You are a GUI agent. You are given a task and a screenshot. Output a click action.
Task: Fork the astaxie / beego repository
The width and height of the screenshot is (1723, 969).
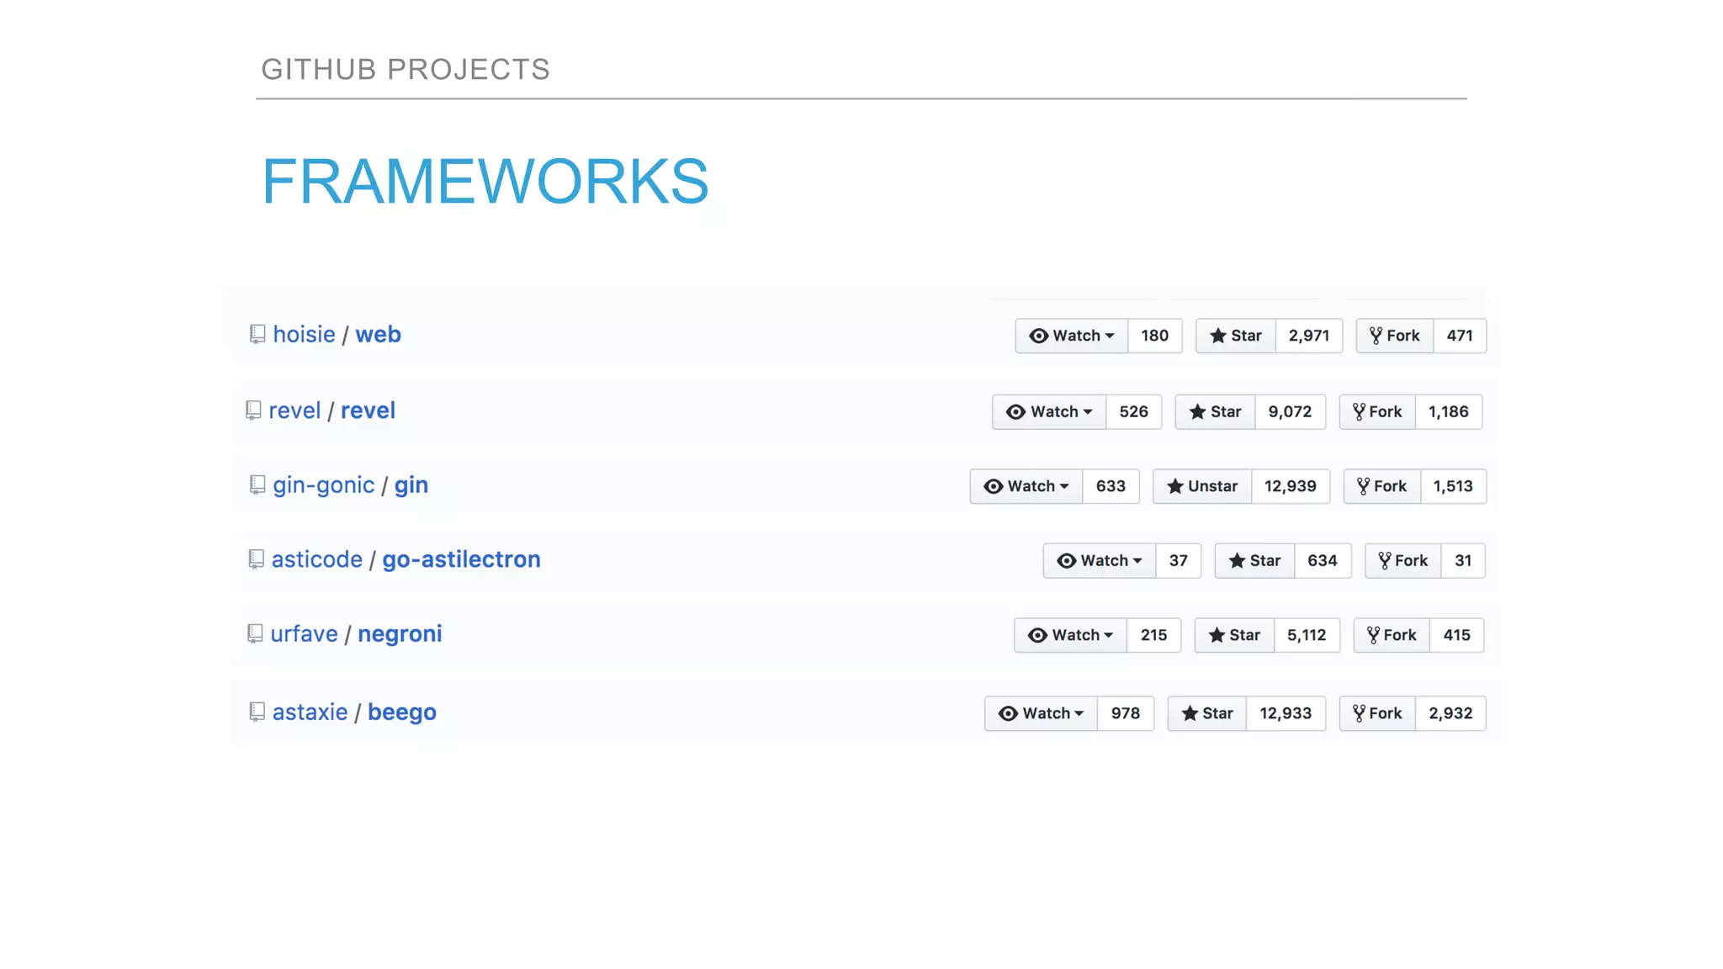pos(1377,713)
